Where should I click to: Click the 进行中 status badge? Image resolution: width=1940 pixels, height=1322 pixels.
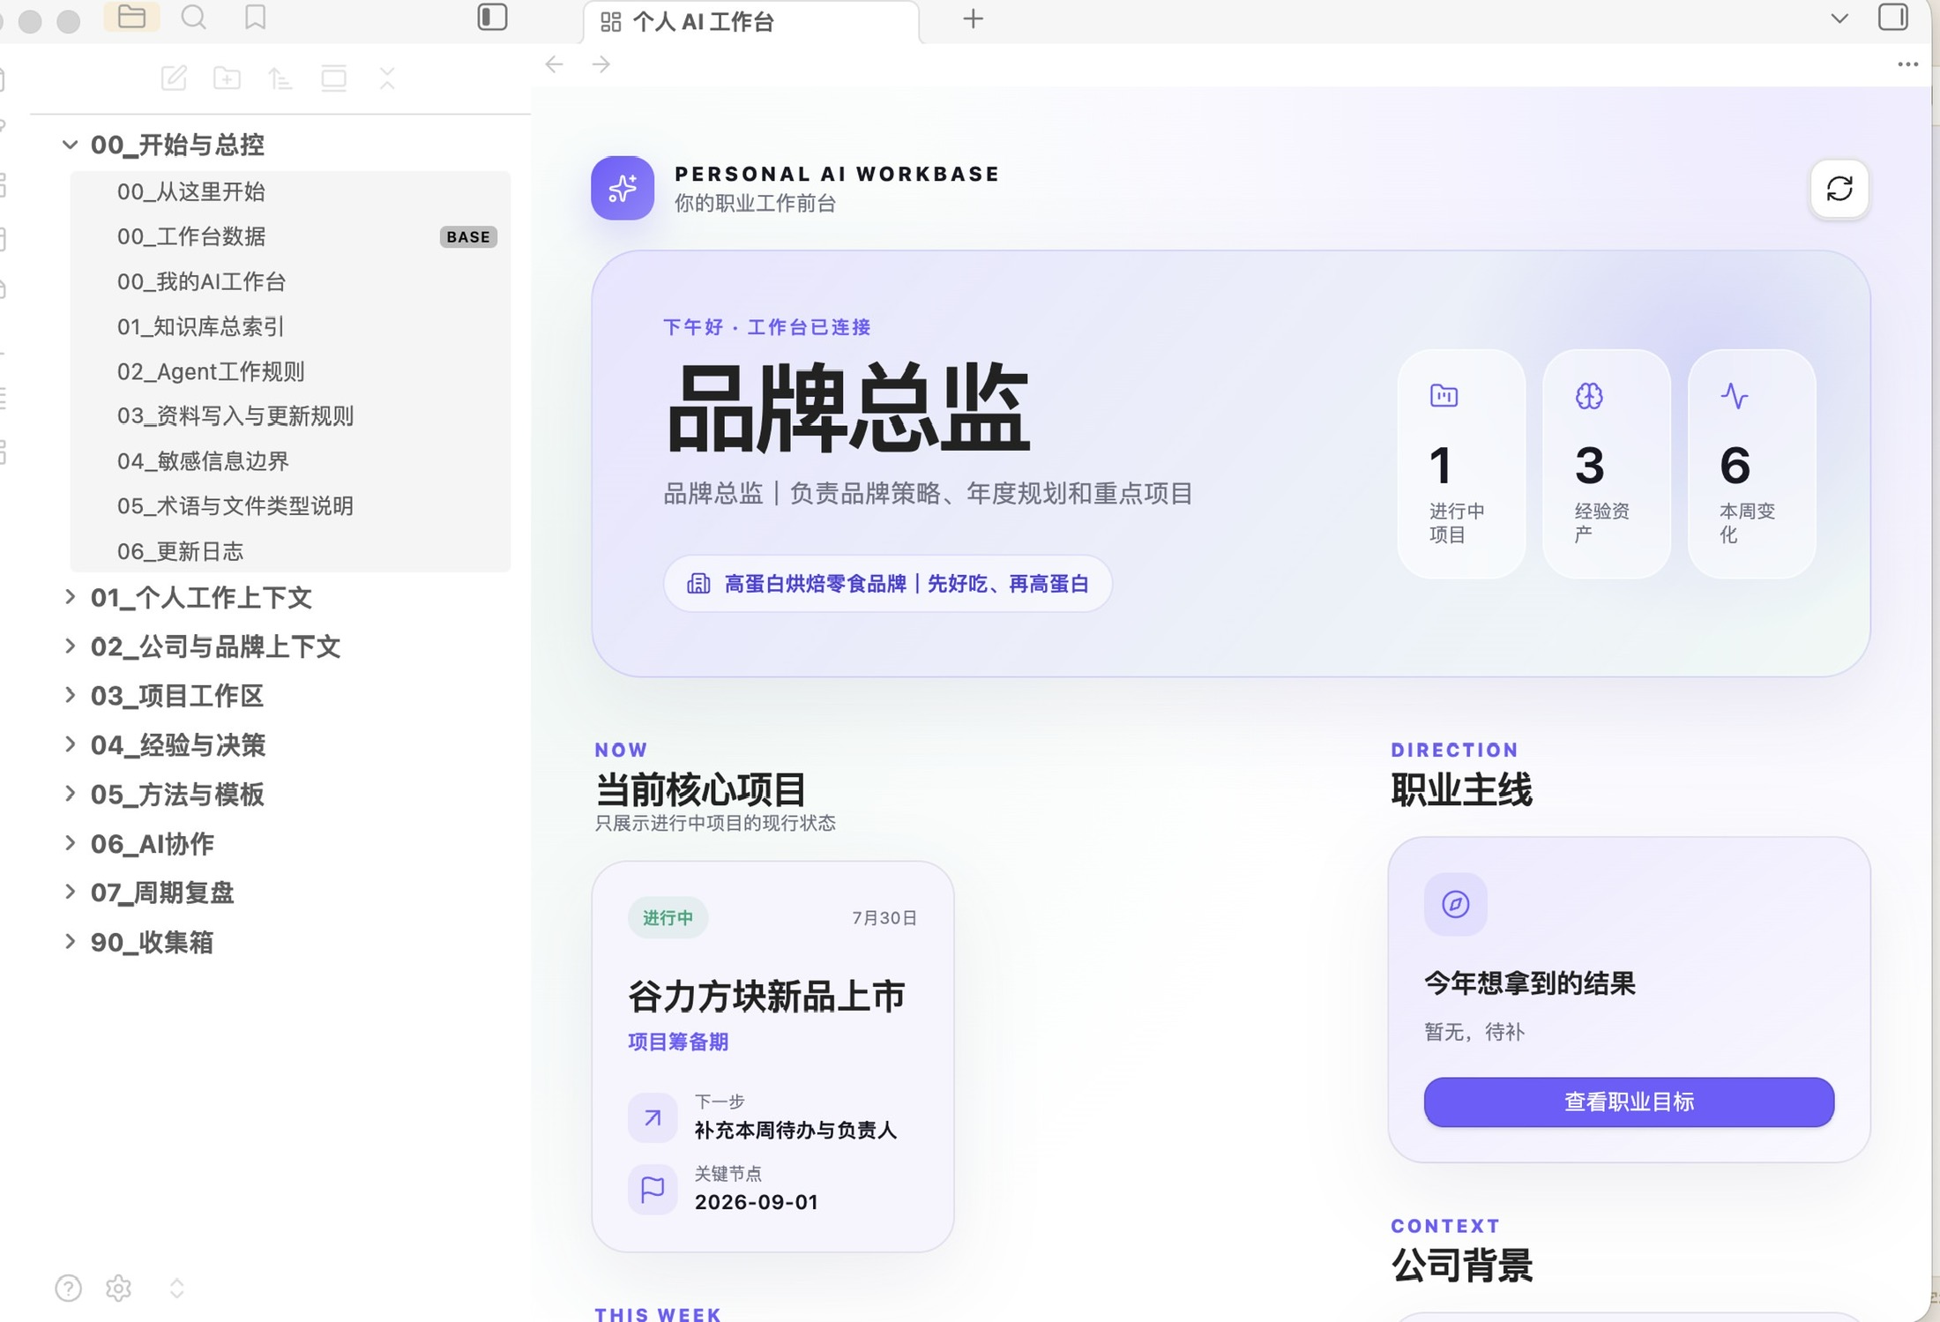click(668, 918)
